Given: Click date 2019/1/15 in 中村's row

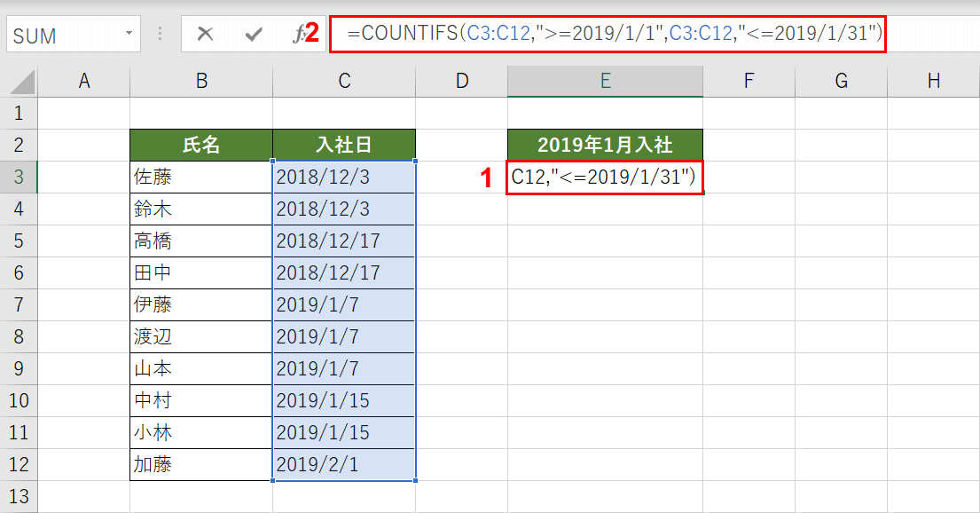Looking at the screenshot, I should tap(344, 400).
